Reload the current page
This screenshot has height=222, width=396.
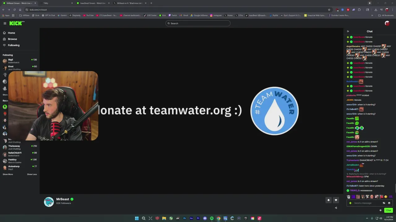14,10
